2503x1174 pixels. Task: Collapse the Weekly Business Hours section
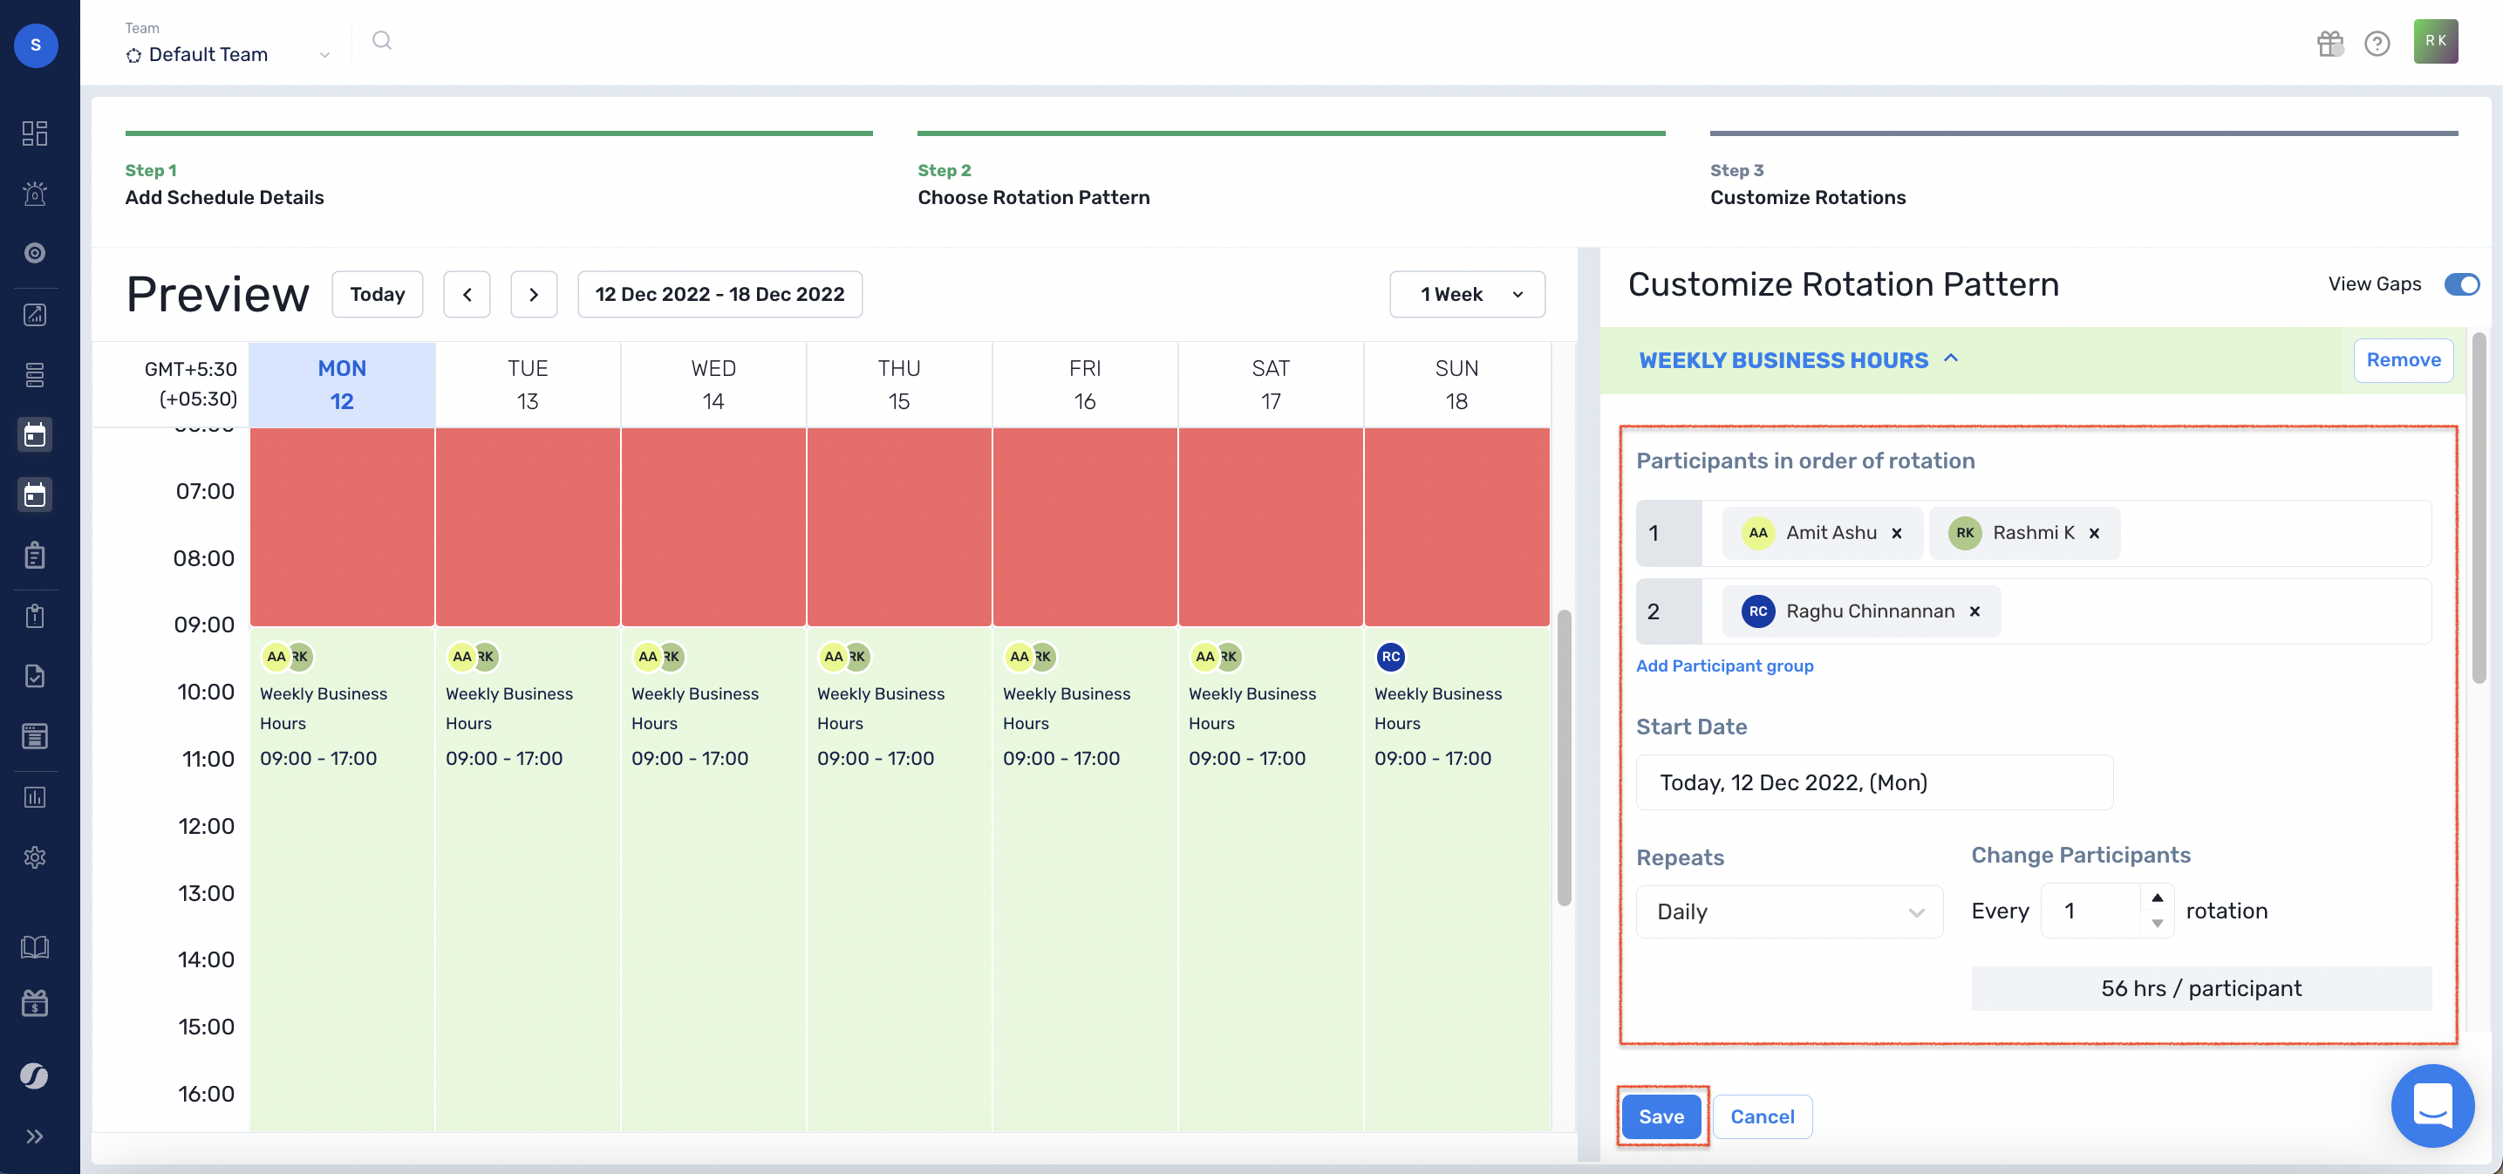(1950, 358)
